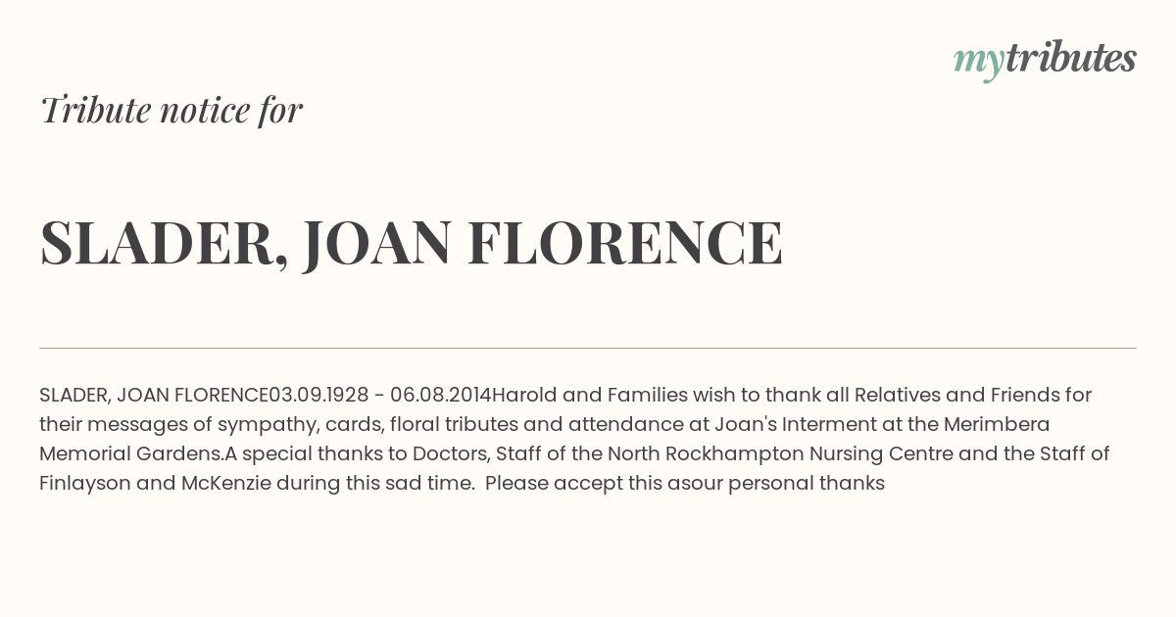Select the "Tribute notice for" heading
Image resolution: width=1176 pixels, height=617 pixels.
point(171,110)
